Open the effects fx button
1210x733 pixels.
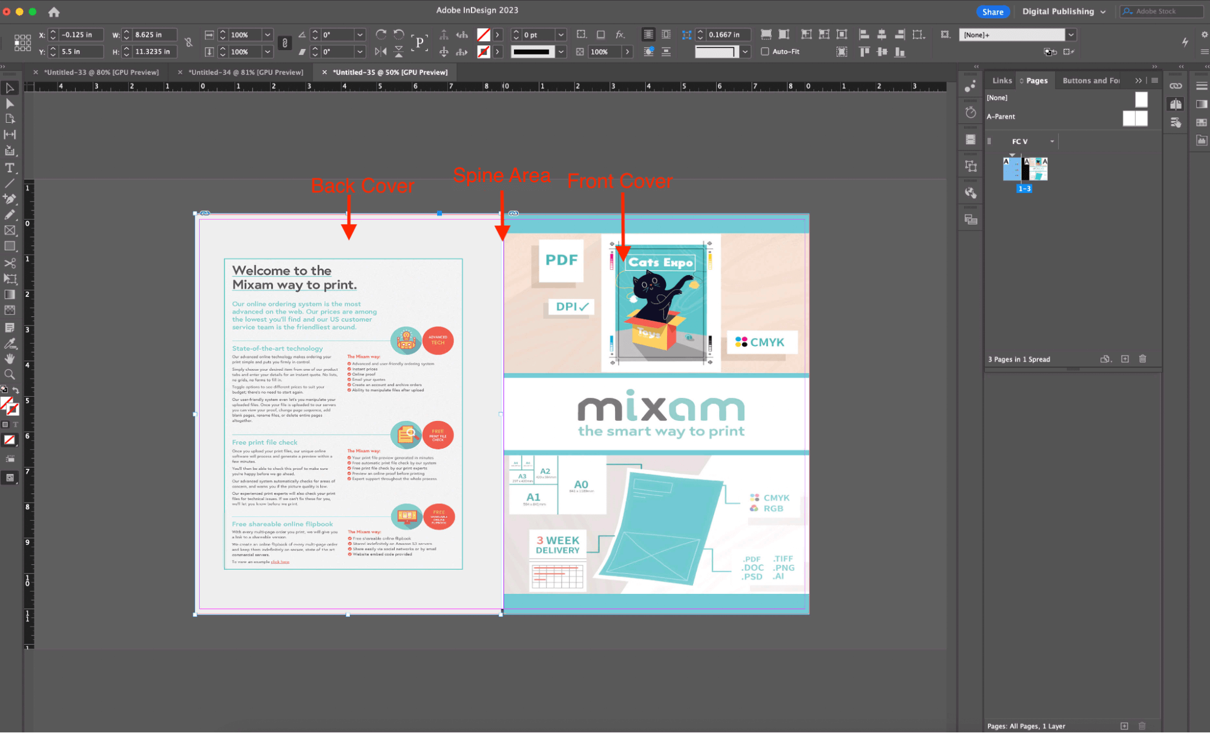point(620,34)
